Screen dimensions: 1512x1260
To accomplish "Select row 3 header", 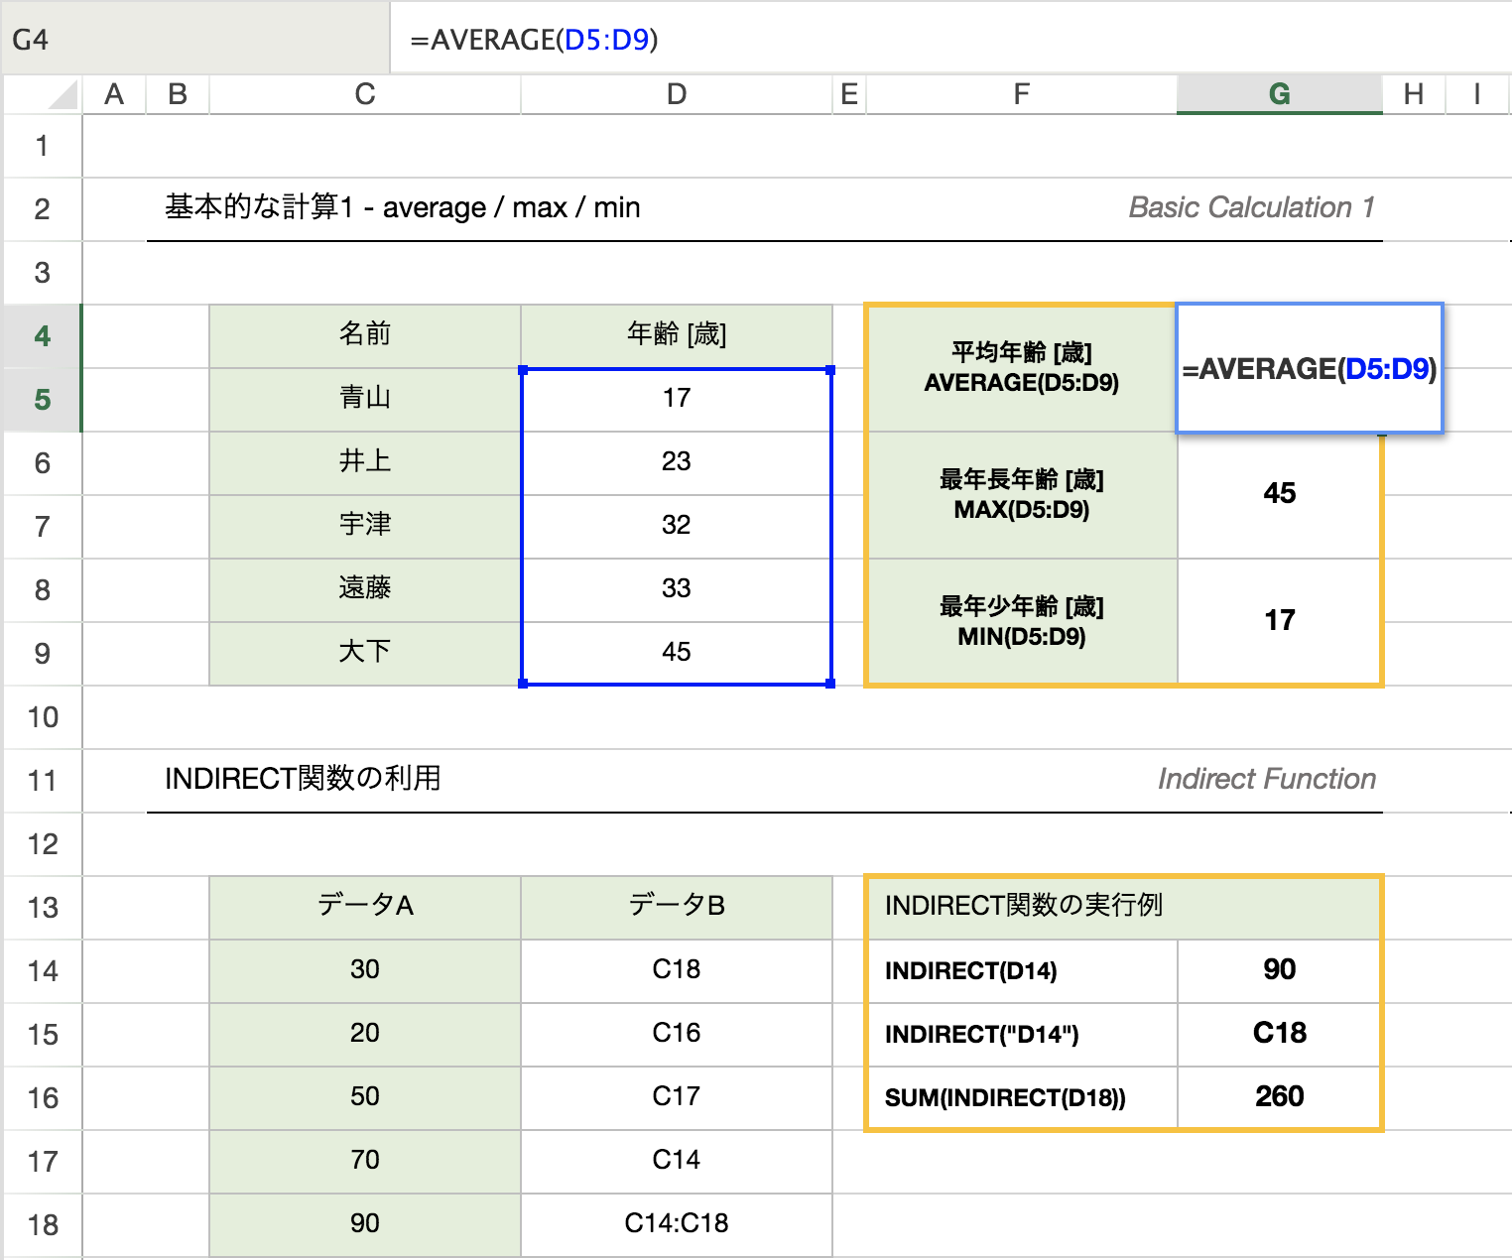I will (42, 273).
